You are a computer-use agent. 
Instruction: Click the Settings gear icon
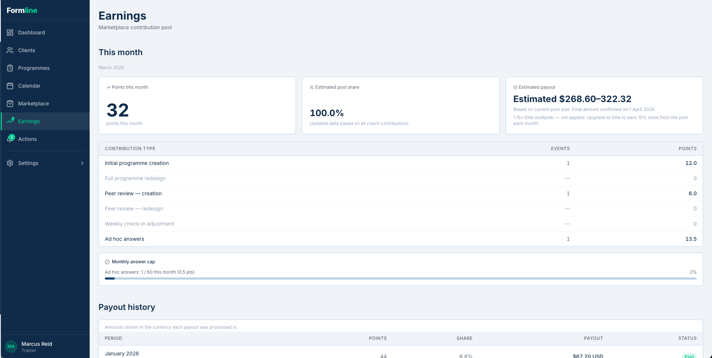pos(10,163)
